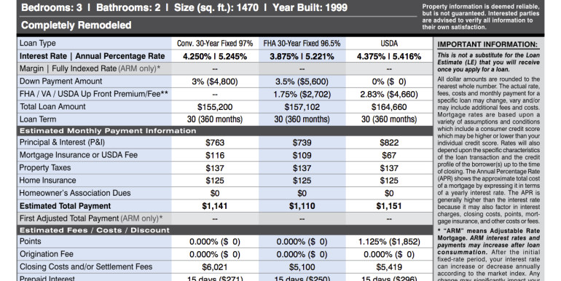
Task: Select the Estimated Monthly Payment Information heading
Action: pyautogui.click(x=108, y=131)
